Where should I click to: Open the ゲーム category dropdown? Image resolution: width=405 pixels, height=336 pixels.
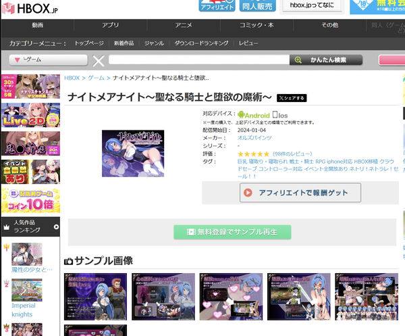(x=49, y=60)
